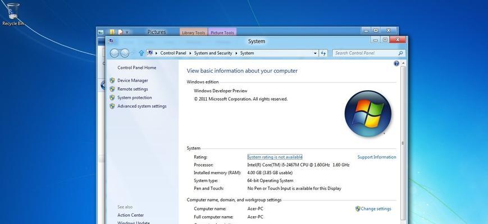Open the Recycle Bin desktop icon
This screenshot has height=224, width=488.
coord(13,14)
